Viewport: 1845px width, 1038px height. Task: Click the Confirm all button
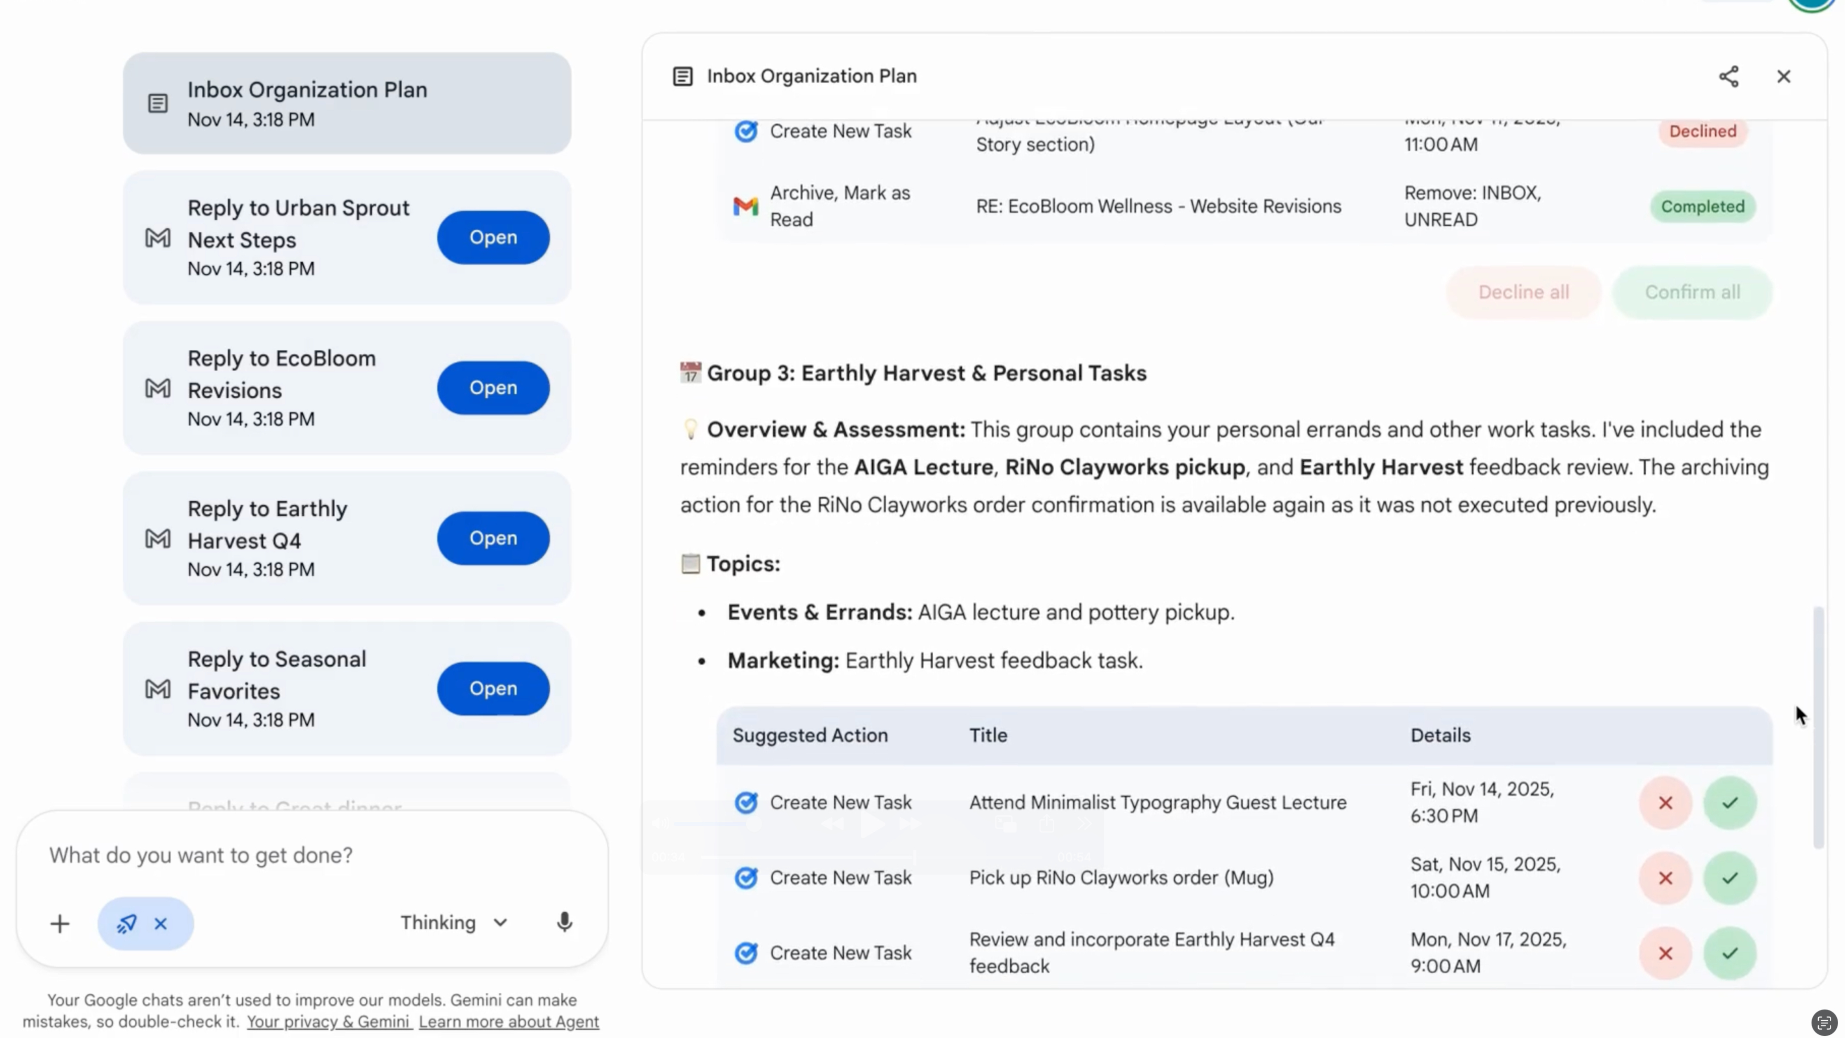(1692, 292)
